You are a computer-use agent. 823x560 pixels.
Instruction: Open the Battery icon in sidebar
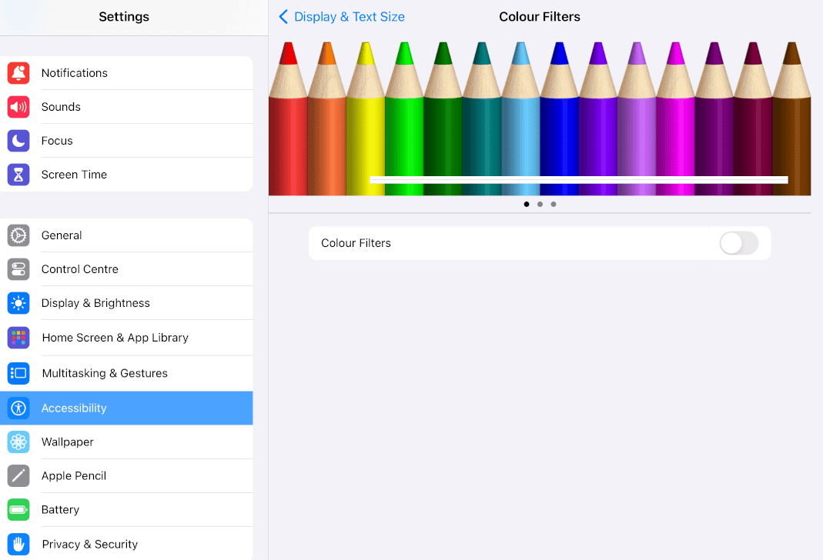[x=18, y=510]
